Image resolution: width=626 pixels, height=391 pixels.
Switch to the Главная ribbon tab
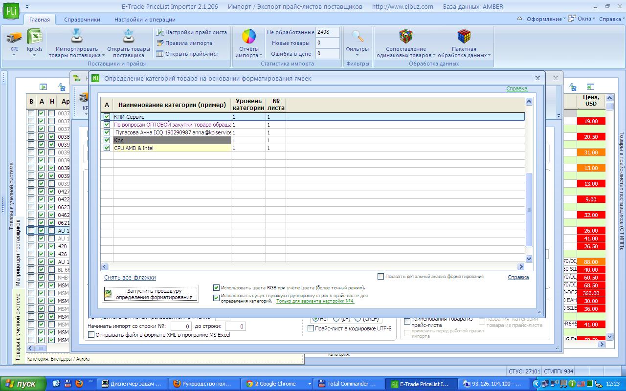pos(39,20)
